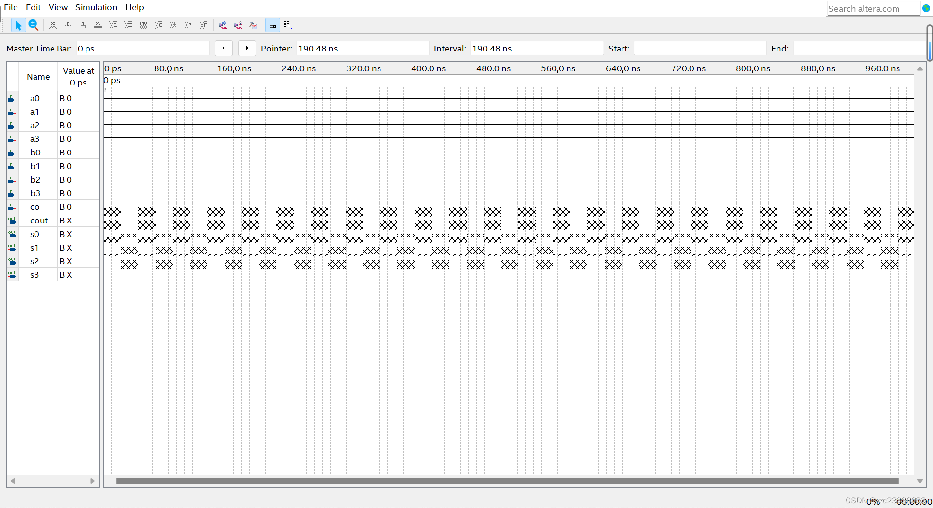Apply Weak High (H) value
The height and width of the screenshot is (508, 933).
[x=128, y=25]
